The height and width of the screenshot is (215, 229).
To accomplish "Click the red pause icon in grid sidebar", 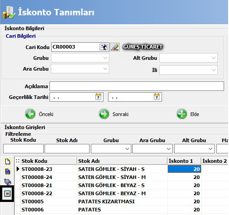I will [8, 193].
